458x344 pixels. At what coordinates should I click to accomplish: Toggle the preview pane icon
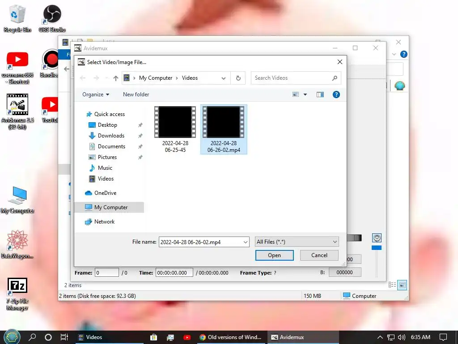(x=320, y=95)
